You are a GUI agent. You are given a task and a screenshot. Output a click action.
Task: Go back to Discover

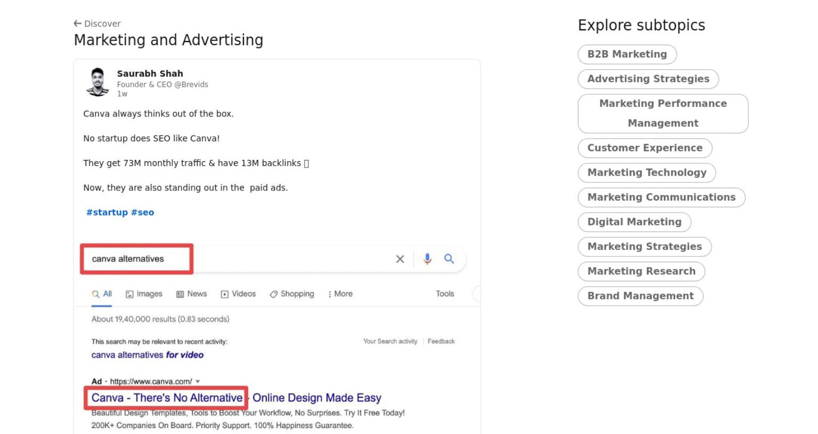(97, 23)
